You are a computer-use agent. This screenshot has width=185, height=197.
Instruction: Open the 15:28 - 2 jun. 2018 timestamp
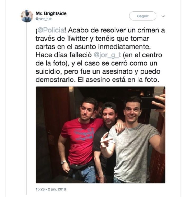tap(51, 189)
